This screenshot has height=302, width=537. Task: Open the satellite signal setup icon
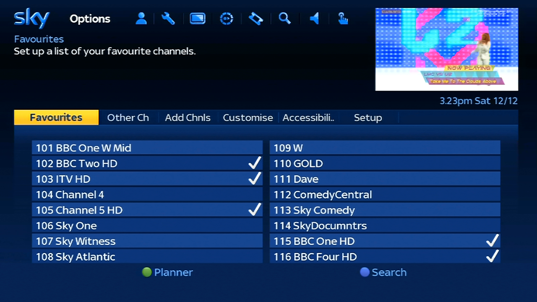(x=226, y=18)
